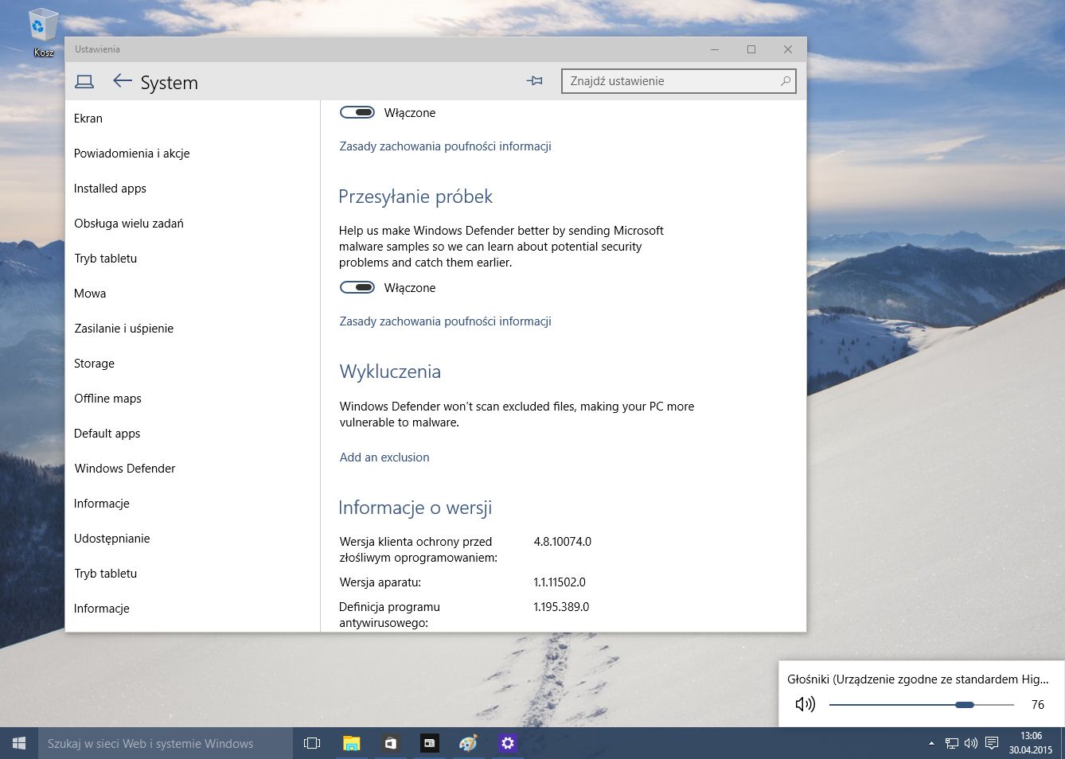Maximize the Ustawienia window

pos(751,49)
